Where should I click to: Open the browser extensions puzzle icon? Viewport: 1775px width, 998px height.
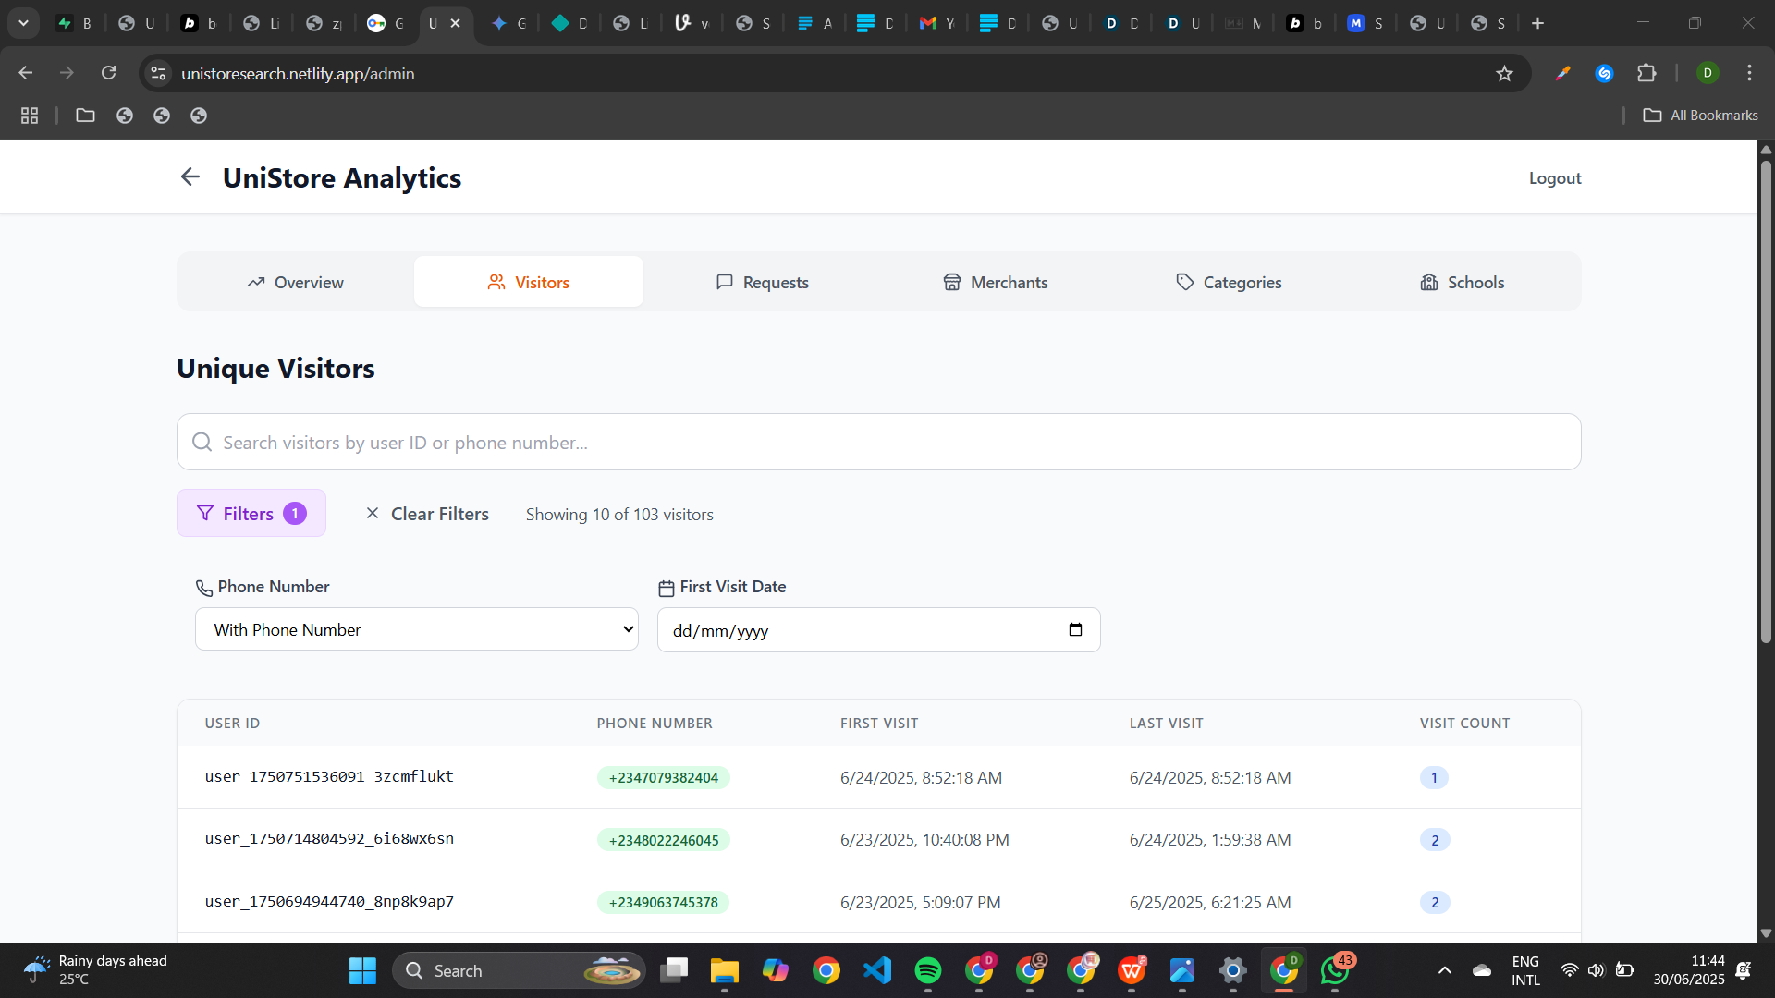(1646, 74)
